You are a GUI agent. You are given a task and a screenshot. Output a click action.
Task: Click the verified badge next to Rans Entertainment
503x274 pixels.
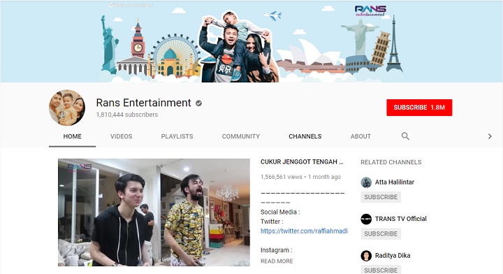198,103
